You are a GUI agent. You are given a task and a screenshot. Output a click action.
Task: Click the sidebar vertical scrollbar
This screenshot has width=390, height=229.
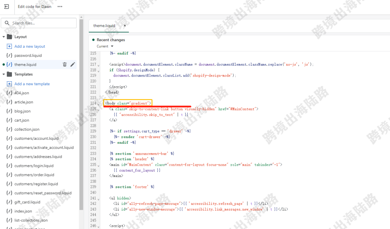coord(81,114)
